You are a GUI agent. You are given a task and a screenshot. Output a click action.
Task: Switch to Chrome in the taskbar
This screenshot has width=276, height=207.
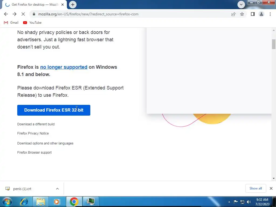[74, 202]
